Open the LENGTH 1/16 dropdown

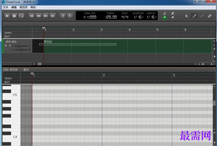click(x=151, y=17)
